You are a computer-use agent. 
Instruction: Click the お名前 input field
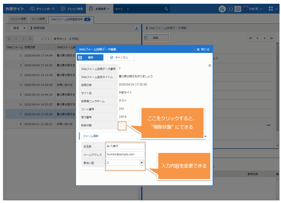point(125,146)
